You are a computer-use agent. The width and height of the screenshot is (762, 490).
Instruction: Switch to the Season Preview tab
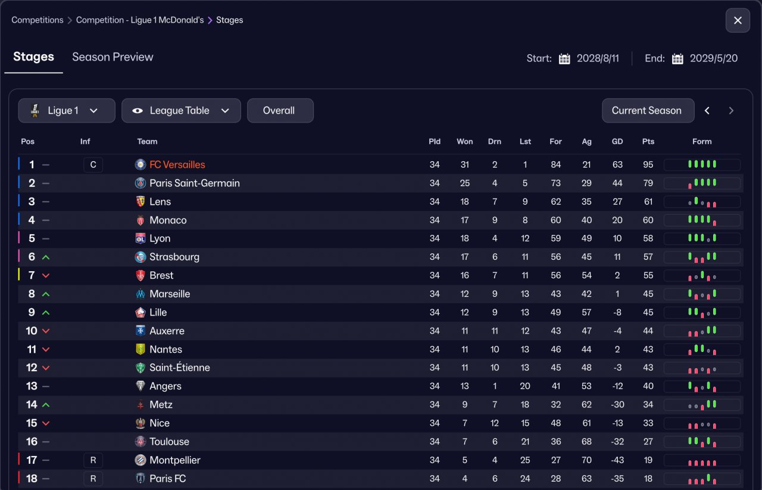coord(113,57)
